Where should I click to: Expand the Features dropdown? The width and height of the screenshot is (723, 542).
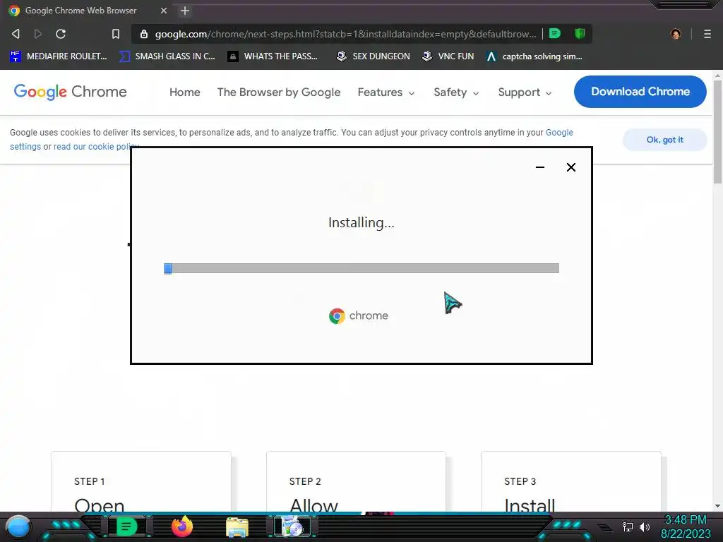pyautogui.click(x=386, y=92)
